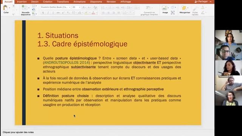This screenshot has width=242, height=136.
Task: Click the bullet text "Position médiane entre"
Action: tap(62, 89)
